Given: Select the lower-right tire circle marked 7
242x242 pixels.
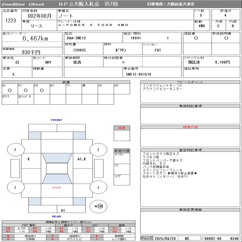Looking at the screenshot, I should 98,188.
